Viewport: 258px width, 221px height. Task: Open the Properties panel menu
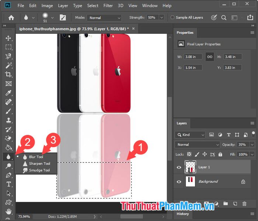252,32
